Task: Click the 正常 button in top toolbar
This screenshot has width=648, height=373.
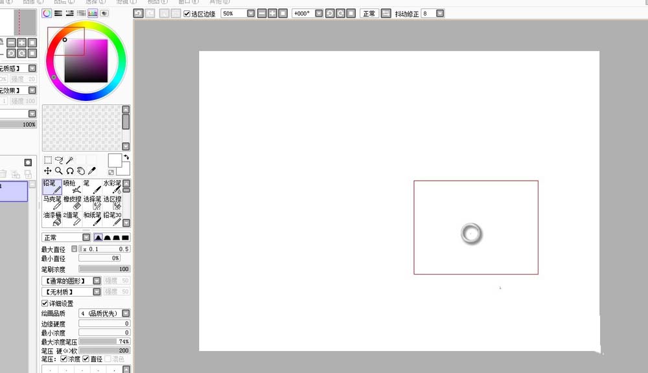Action: coord(369,13)
